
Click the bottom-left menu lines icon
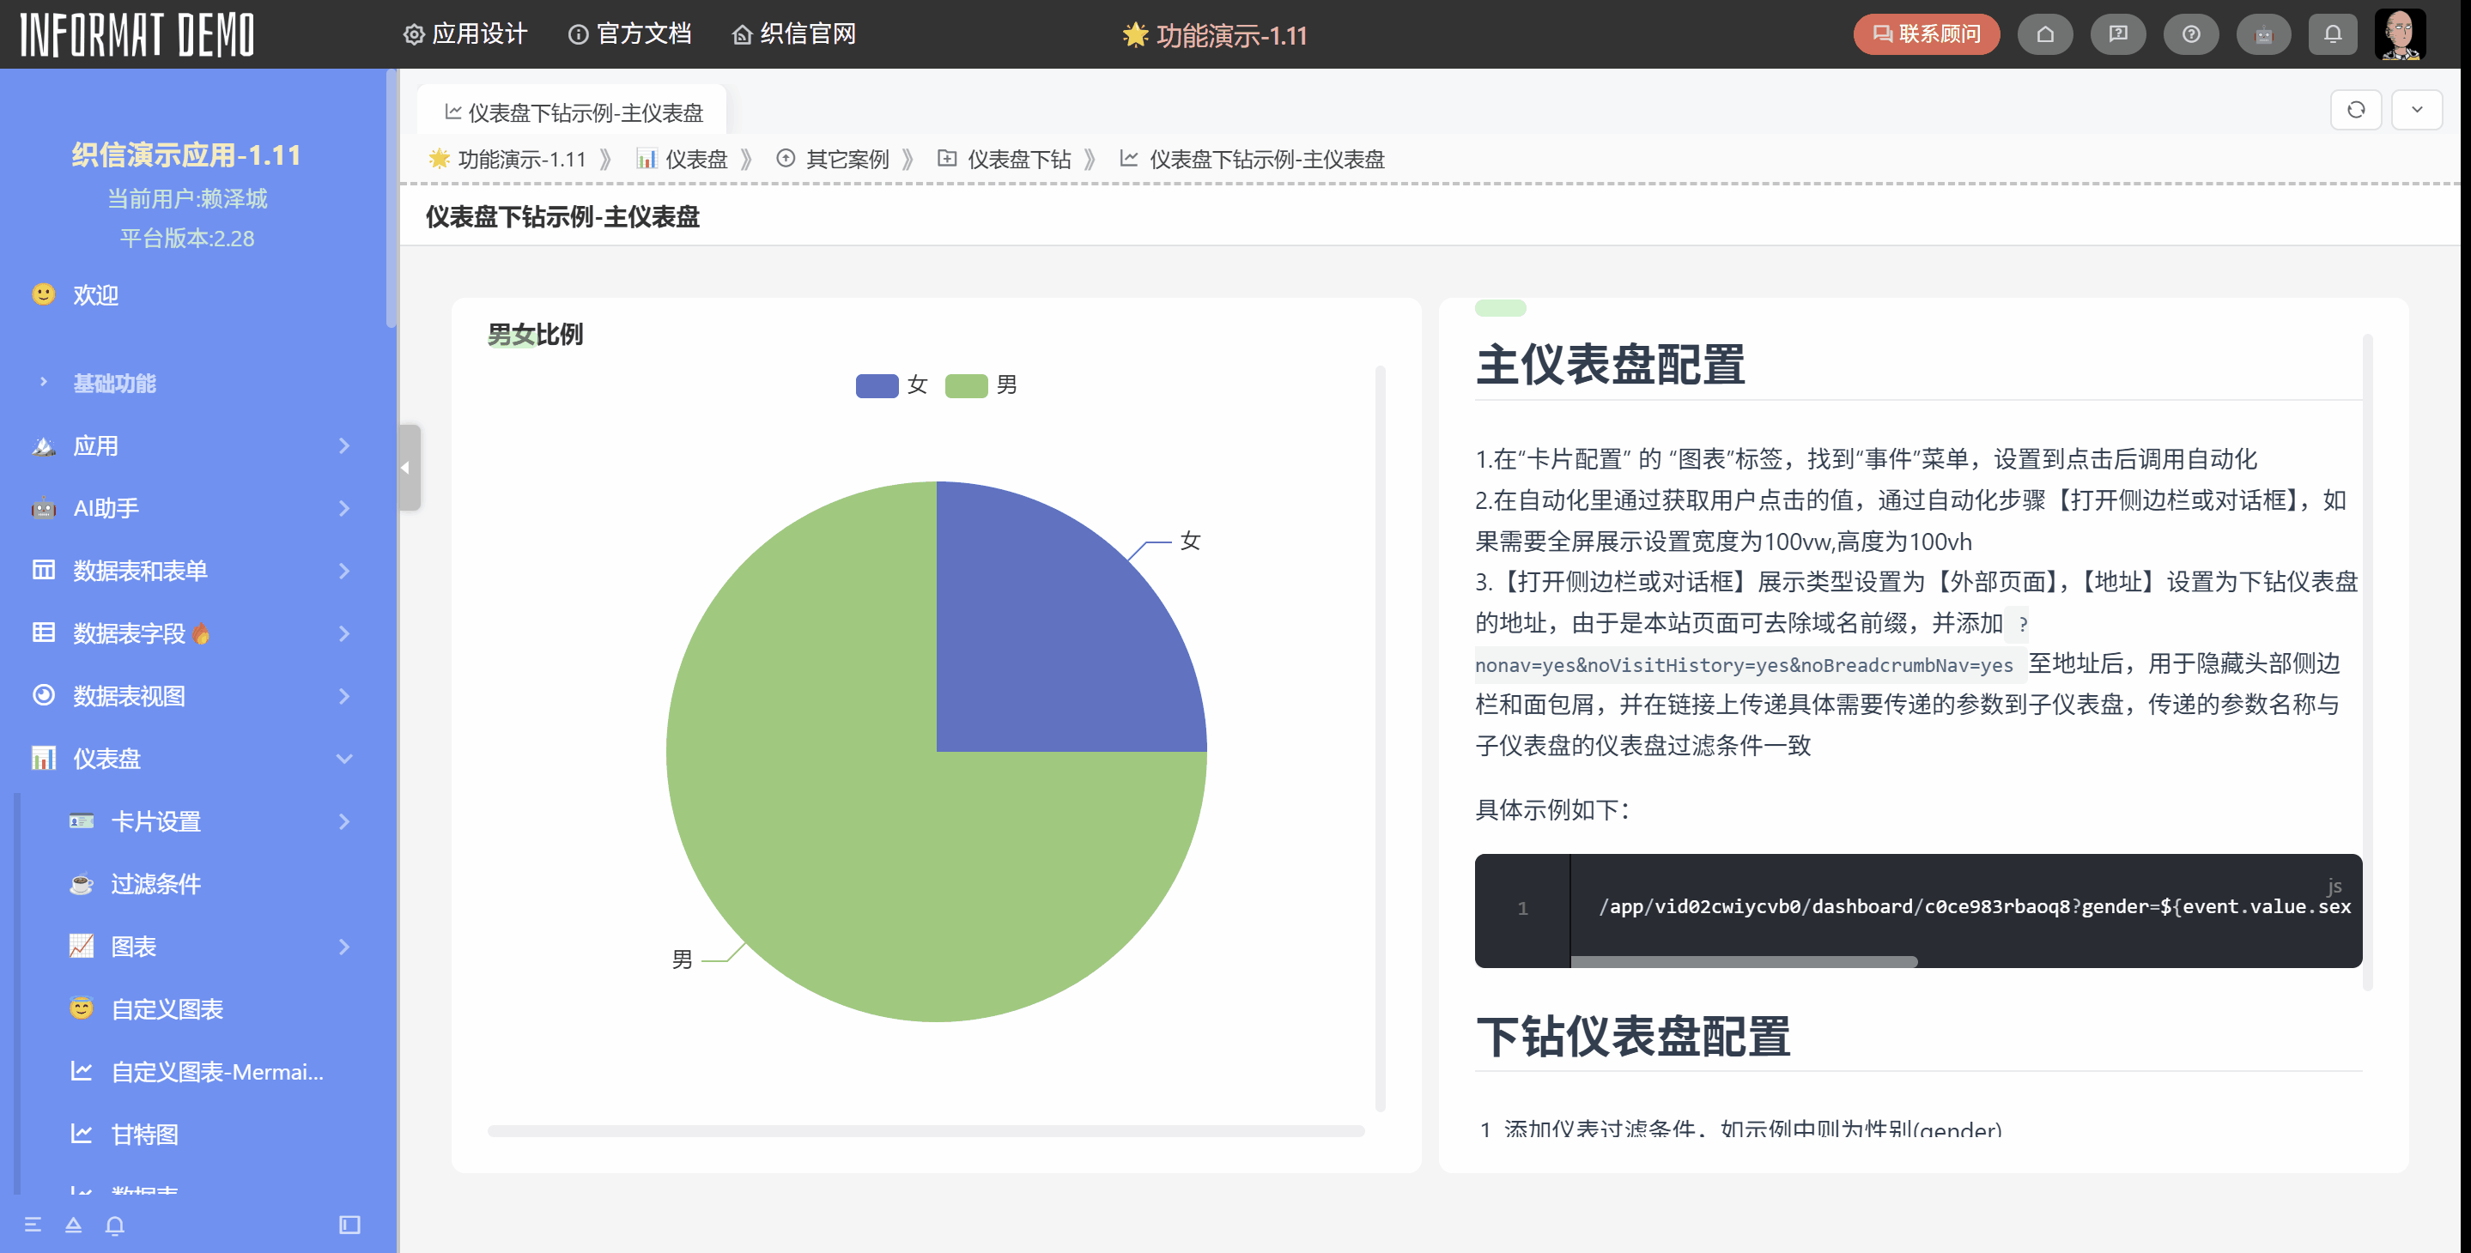pos(33,1224)
